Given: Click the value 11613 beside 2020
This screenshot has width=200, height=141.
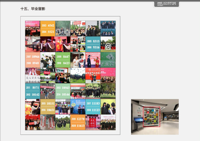Looking at the screenshot, I should [x=80, y=126].
